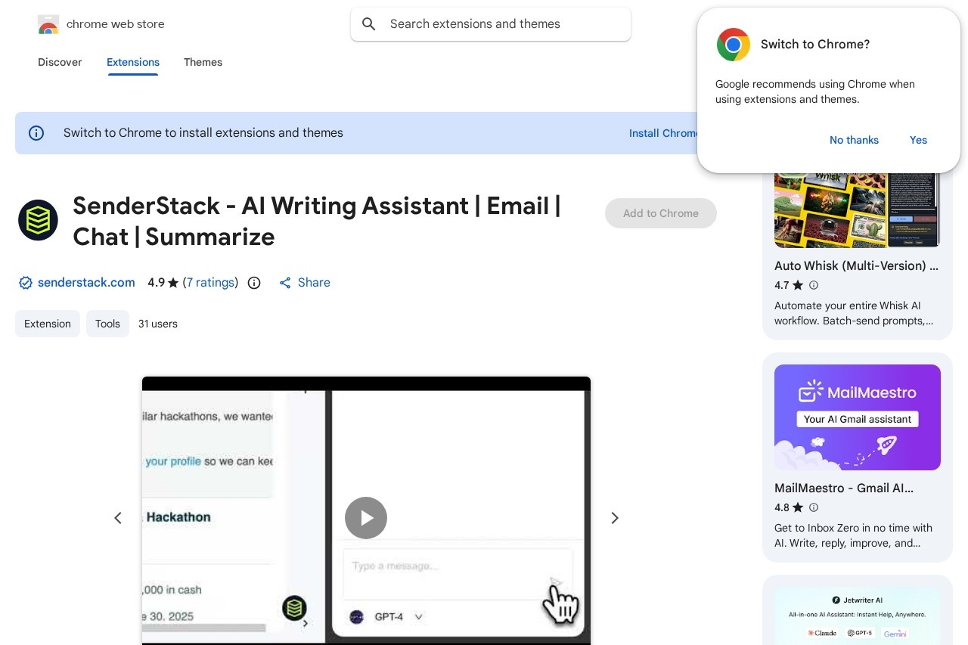This screenshot has width=968, height=645.
Task: Select the Extensions tab
Action: point(133,62)
